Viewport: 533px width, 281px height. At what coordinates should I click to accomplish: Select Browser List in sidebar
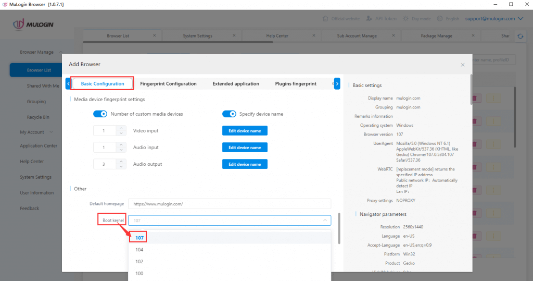pos(36,70)
